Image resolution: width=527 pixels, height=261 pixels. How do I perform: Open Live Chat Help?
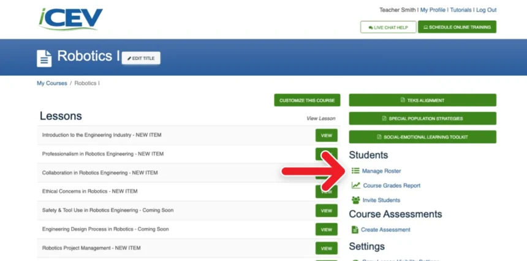[388, 28]
